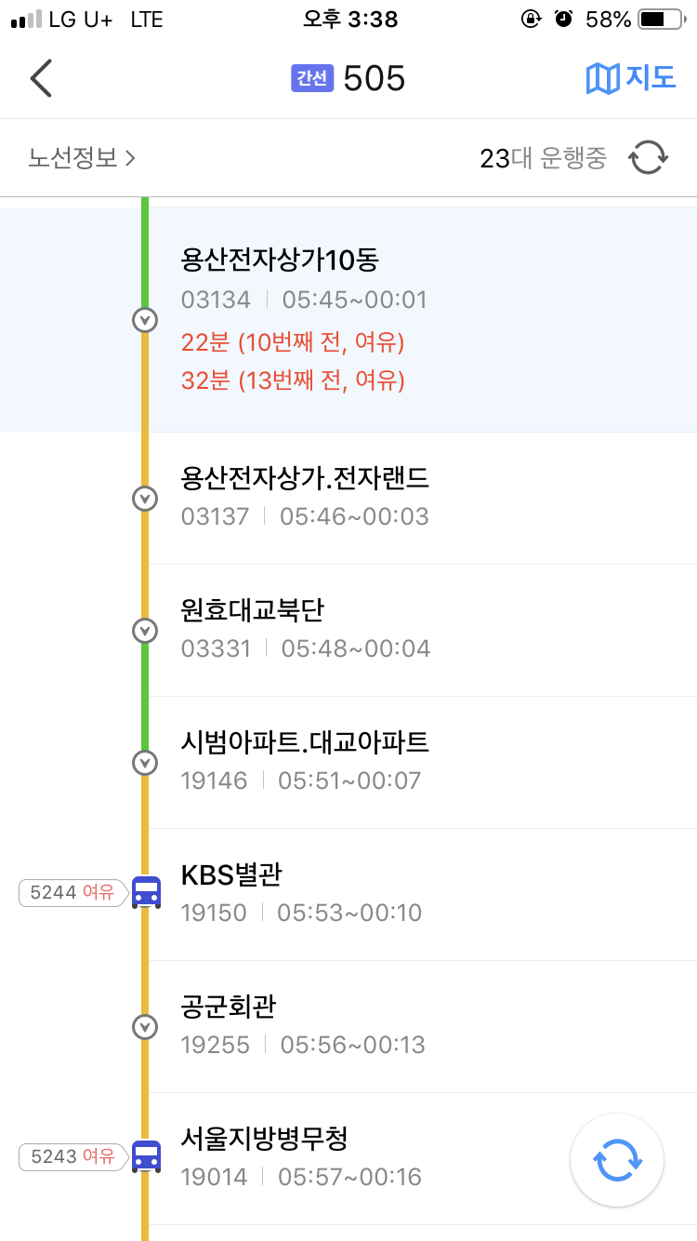Tap the 5244 여유 bus label
This screenshot has height=1241, width=697.
coord(72,893)
